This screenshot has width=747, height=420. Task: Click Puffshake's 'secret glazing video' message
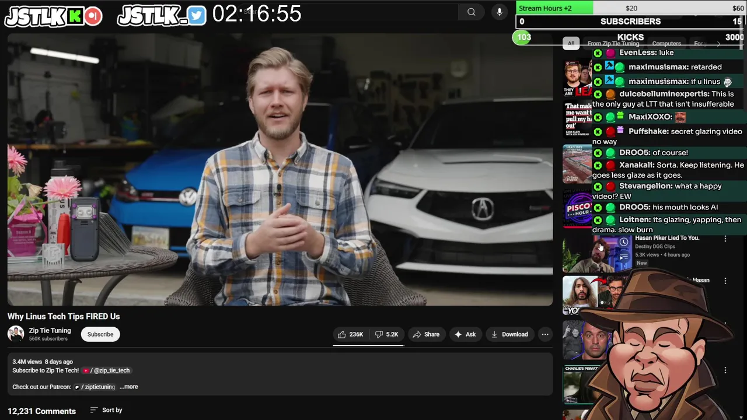668,136
